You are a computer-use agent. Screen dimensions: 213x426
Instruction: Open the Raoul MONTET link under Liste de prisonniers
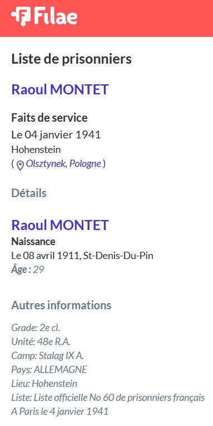coord(60,89)
